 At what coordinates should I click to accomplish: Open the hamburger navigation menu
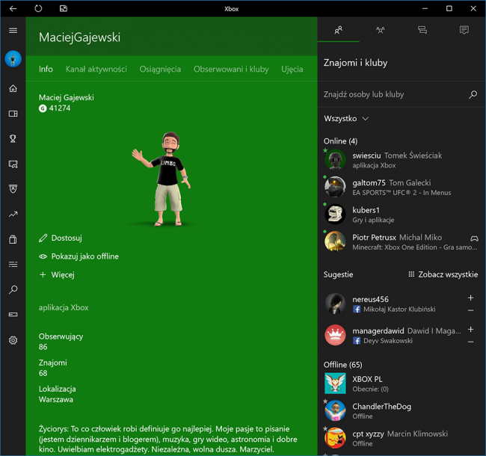click(13, 31)
